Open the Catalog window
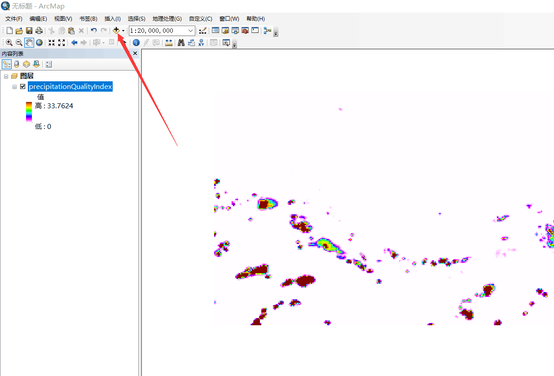 225,31
